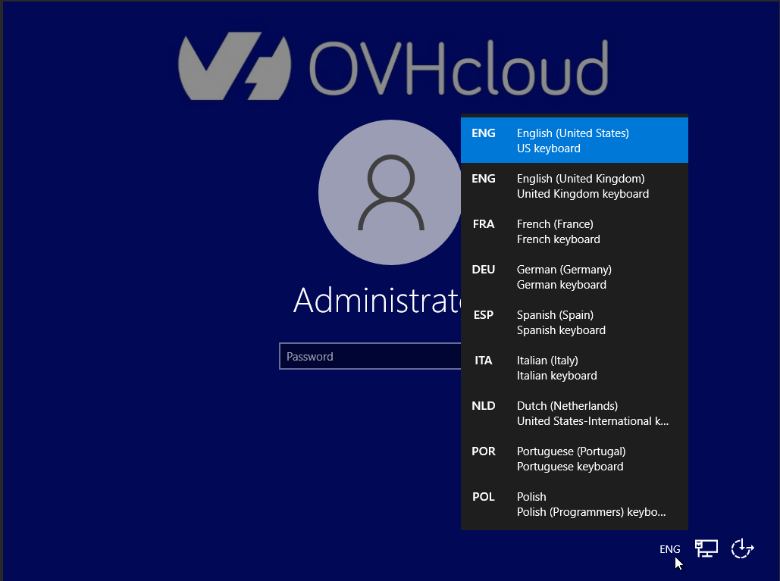Confirm the highlighted English (United States) option
This screenshot has height=581, width=780.
click(x=575, y=140)
